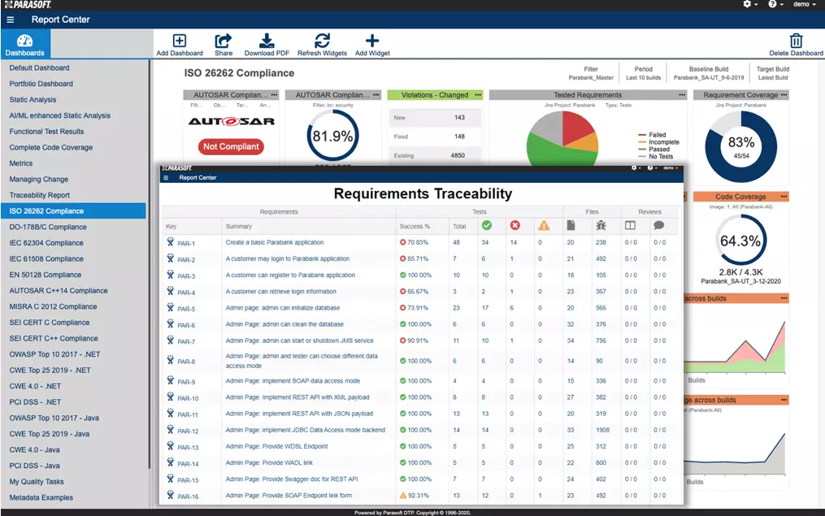Open the help question mark dropdown
This screenshot has height=516, width=825.
pos(775,4)
